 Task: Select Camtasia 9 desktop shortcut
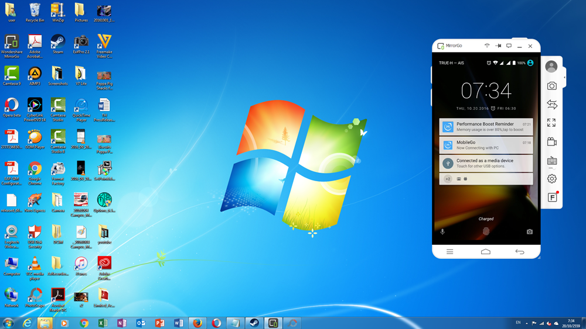point(12,75)
